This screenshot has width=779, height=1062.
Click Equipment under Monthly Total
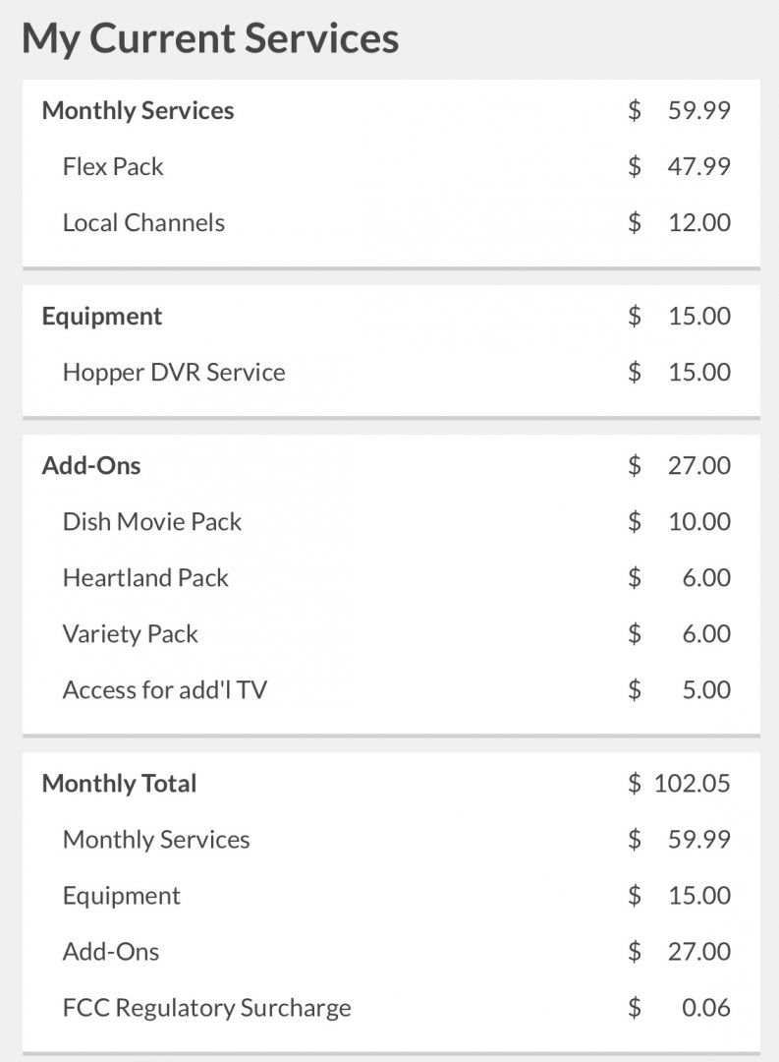pyautogui.click(x=391, y=896)
